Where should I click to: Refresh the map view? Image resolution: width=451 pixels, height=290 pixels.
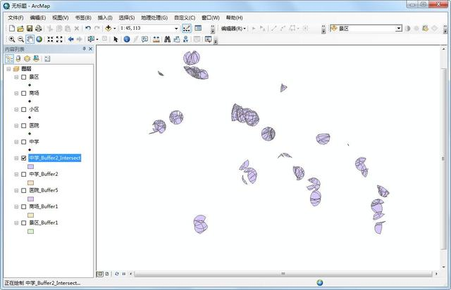[x=117, y=274]
